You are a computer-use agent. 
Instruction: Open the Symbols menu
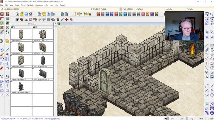[30, 5]
